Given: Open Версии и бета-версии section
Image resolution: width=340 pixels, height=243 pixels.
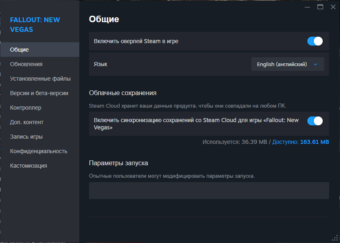Looking at the screenshot, I should (x=40, y=93).
